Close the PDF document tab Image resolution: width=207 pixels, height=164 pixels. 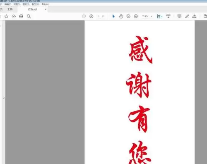point(46,9)
